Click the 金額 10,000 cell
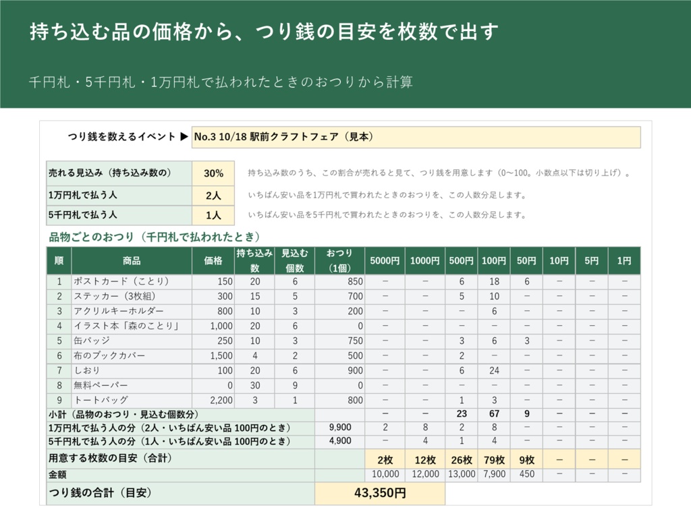Viewport: 691px width, 518px height. (385, 475)
